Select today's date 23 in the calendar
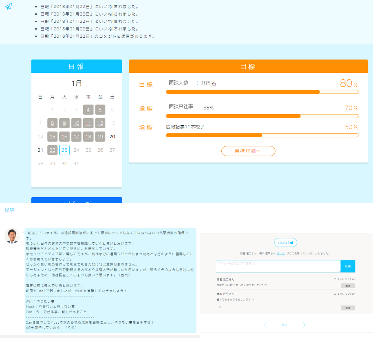The width and height of the screenshot is (373, 338). tap(64, 150)
